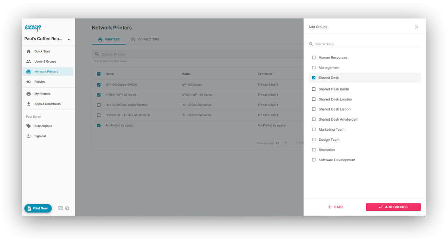The width and height of the screenshot is (448, 242).
Task: Check the Shared Desk Berlin group
Action: pos(314,89)
